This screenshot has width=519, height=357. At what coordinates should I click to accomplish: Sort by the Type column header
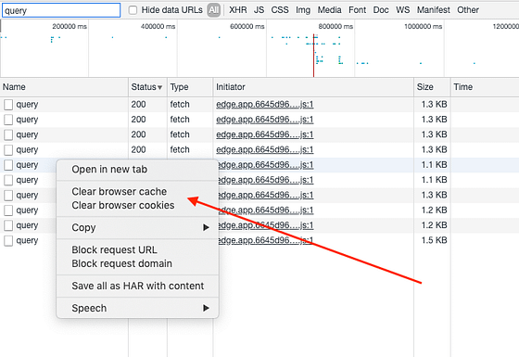click(190, 87)
